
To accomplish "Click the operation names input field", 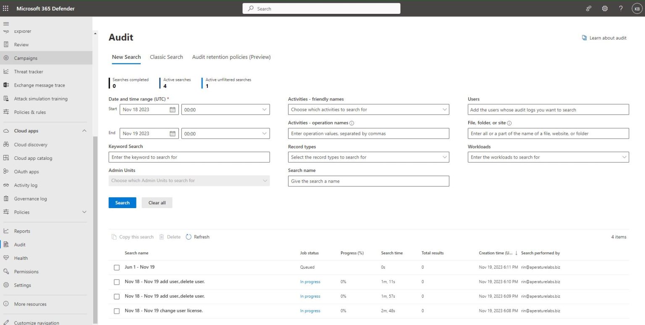I will [x=369, y=133].
